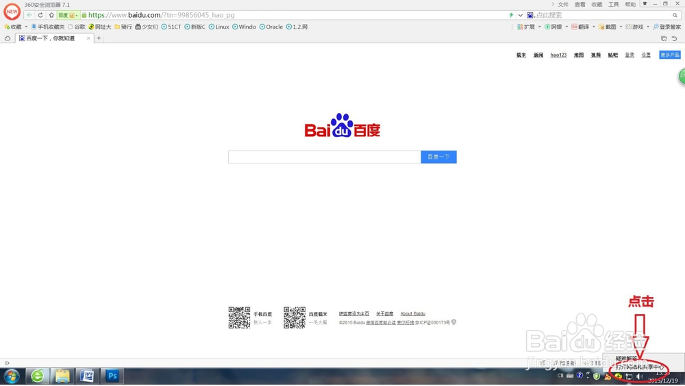Viewport: 685px width, 386px height.
Task: Open the 手机收藏夹 bookmark
Action: [48, 27]
